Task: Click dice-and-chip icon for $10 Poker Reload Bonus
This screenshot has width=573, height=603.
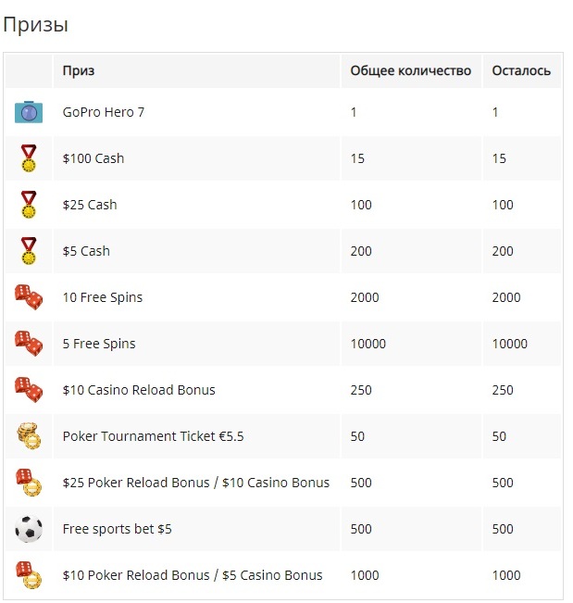Action: (x=29, y=575)
